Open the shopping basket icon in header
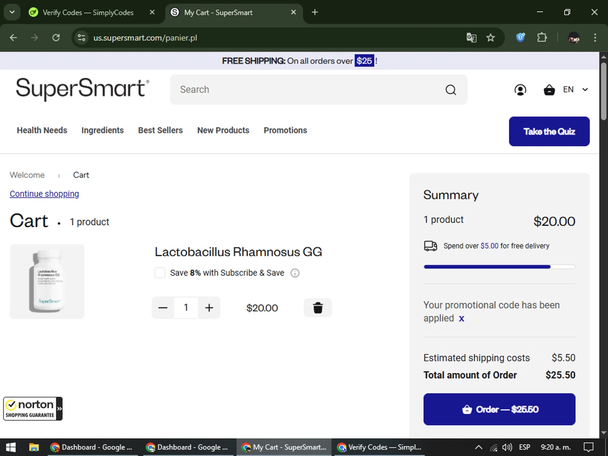608x456 pixels. pos(549,90)
